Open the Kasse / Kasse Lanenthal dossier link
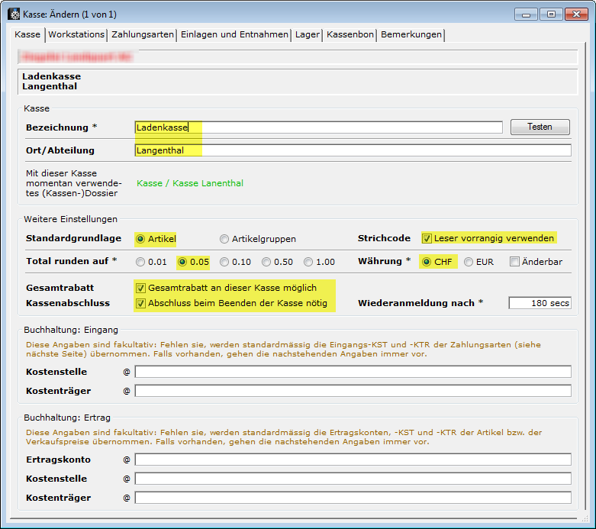The width and height of the screenshot is (596, 529). click(189, 183)
